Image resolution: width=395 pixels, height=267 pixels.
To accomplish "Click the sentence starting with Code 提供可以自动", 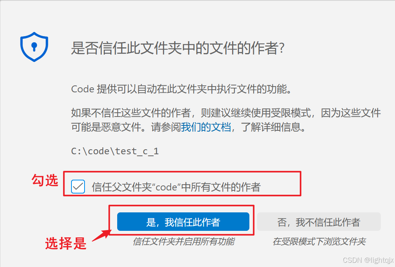I will [181, 89].
